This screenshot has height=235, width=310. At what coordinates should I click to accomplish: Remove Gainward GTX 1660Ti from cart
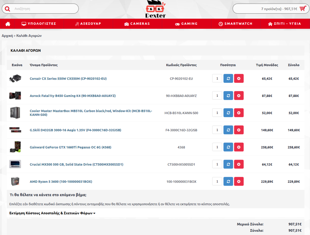[x=239, y=147]
